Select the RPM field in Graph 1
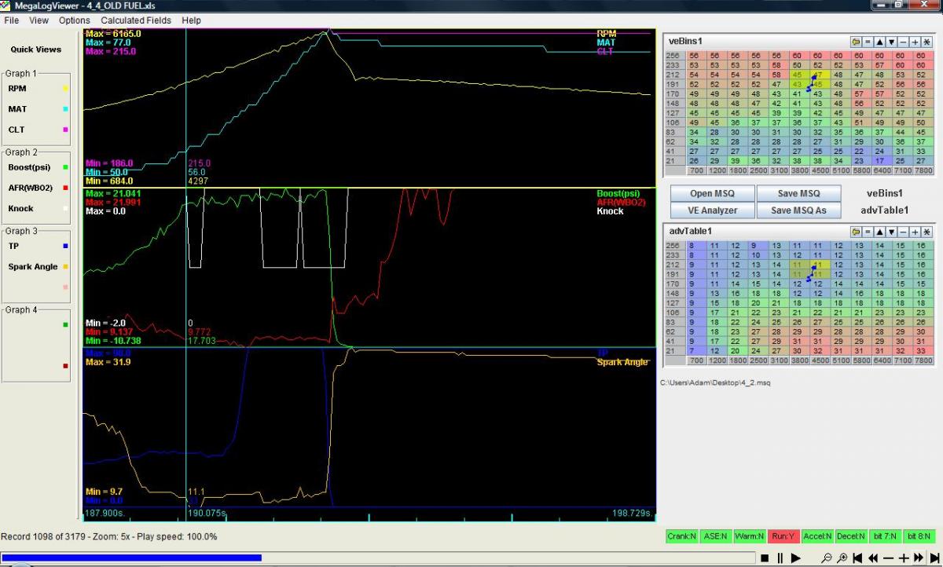 point(17,89)
